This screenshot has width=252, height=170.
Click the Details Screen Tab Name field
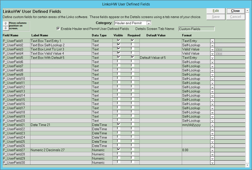click(197, 29)
